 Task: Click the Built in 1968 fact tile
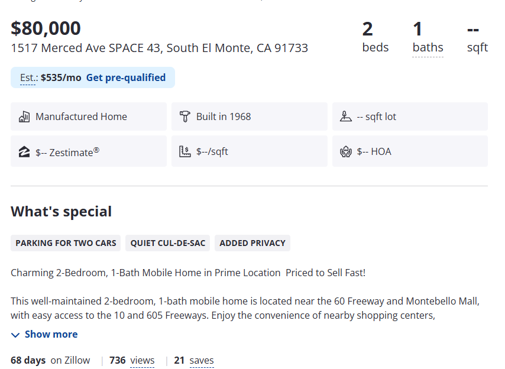[250, 116]
